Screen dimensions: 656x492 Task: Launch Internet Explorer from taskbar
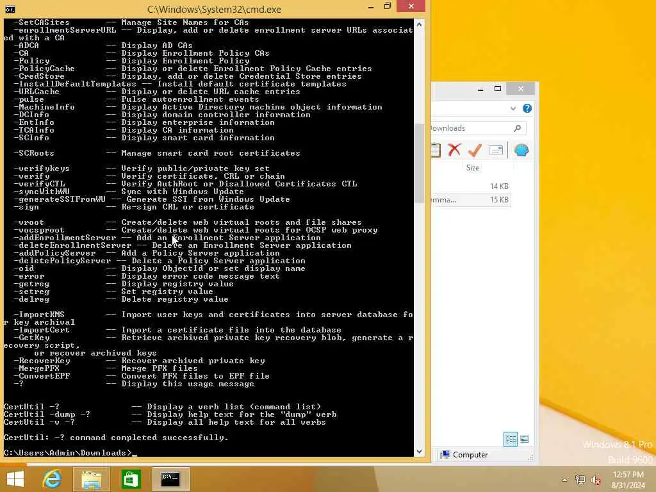53,479
